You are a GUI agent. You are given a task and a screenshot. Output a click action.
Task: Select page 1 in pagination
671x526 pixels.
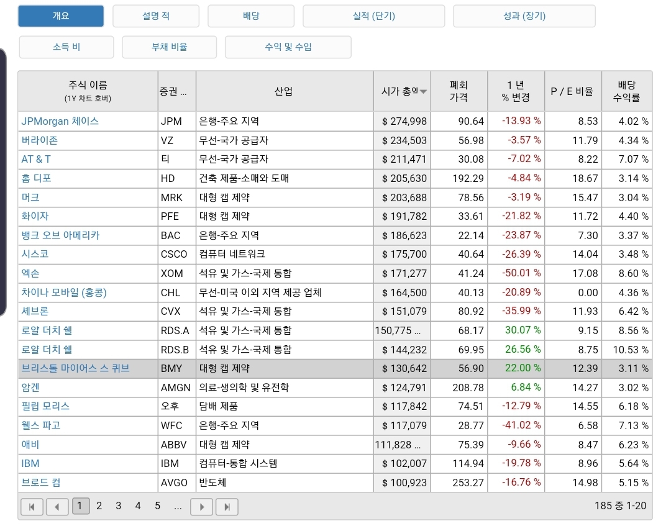coord(80,506)
